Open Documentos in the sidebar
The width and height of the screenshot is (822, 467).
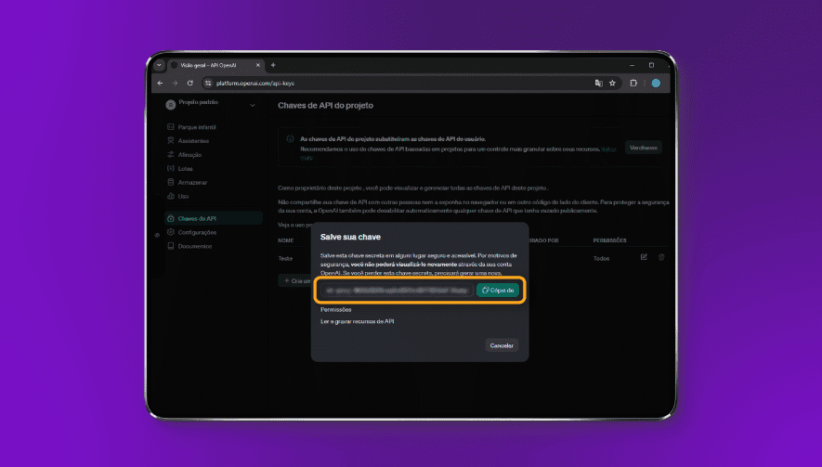pos(189,246)
